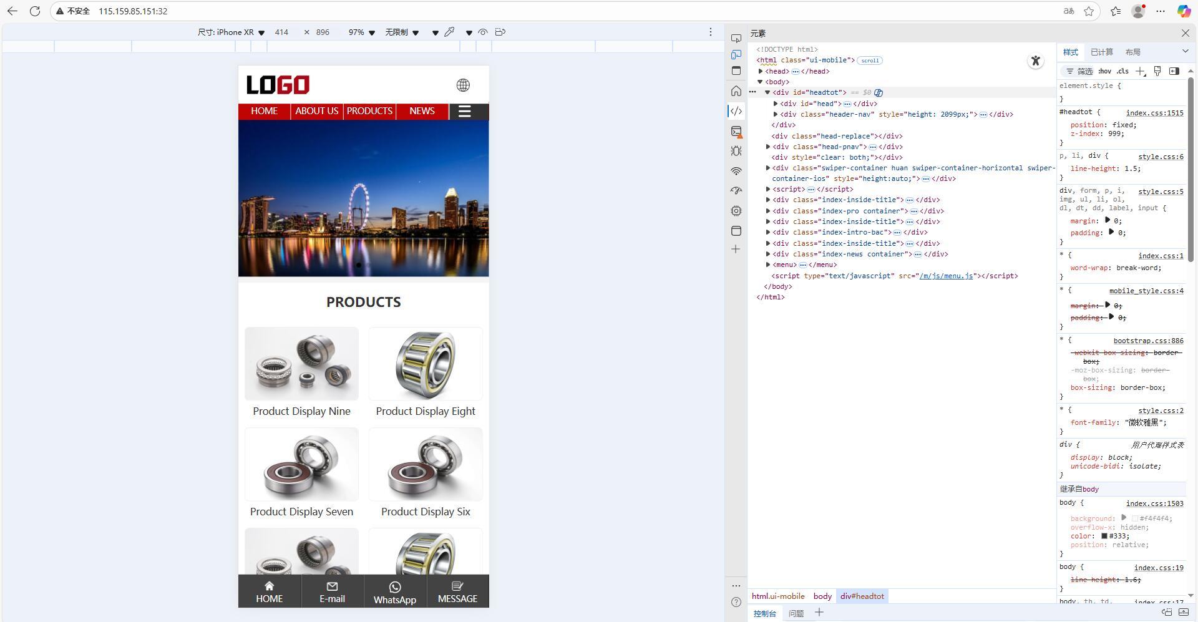
Task: Expand the head-pnav div node
Action: pos(768,147)
